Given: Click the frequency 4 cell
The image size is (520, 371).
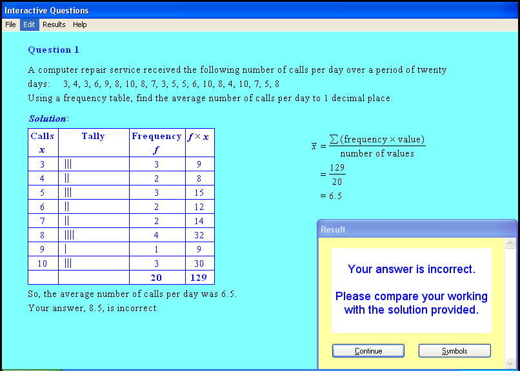Looking at the screenshot, I should [157, 235].
